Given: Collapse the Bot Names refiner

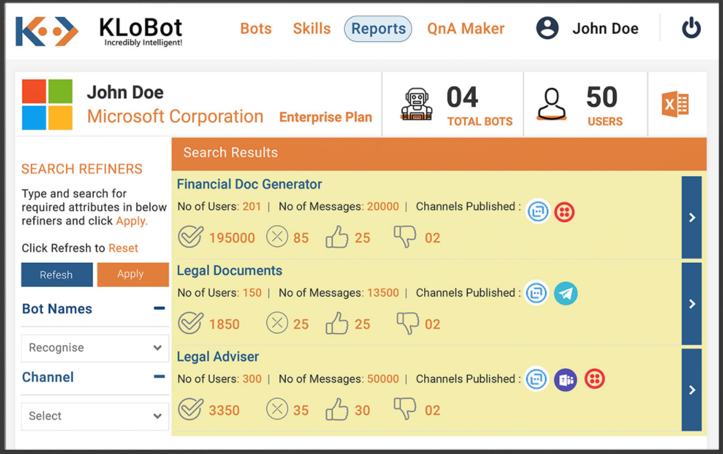Looking at the screenshot, I should [x=159, y=308].
